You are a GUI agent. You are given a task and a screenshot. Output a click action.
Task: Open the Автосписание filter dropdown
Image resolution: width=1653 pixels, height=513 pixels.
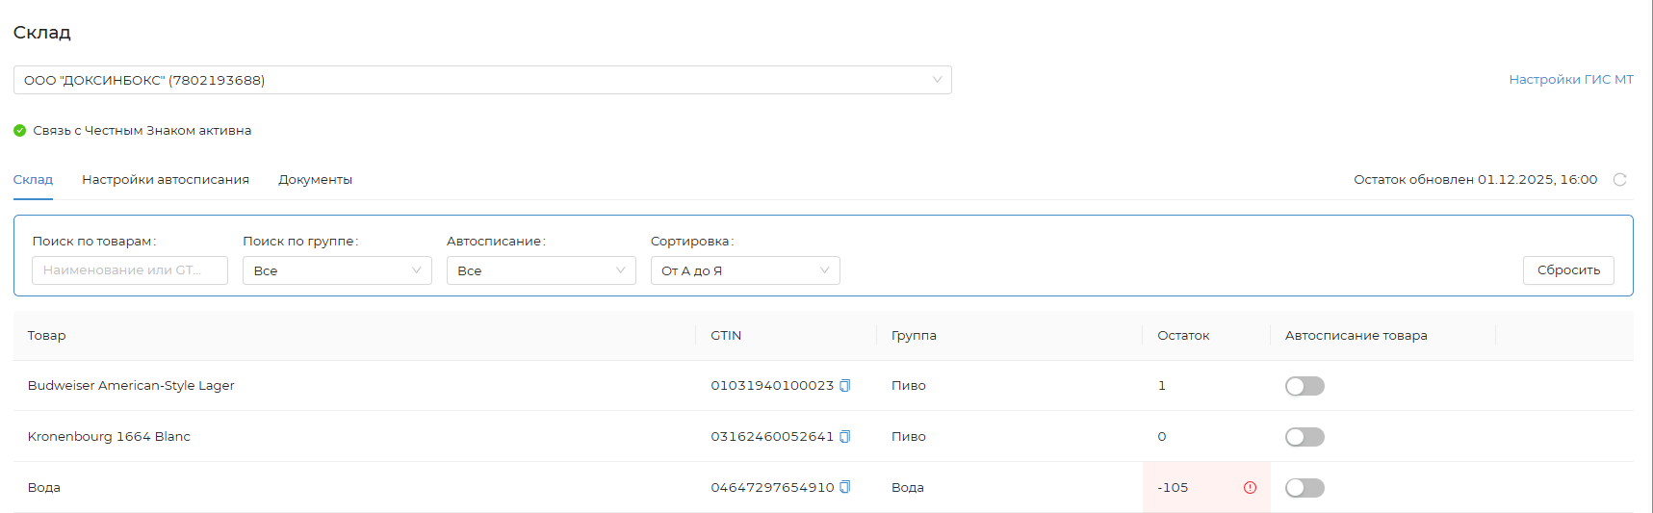tap(540, 270)
